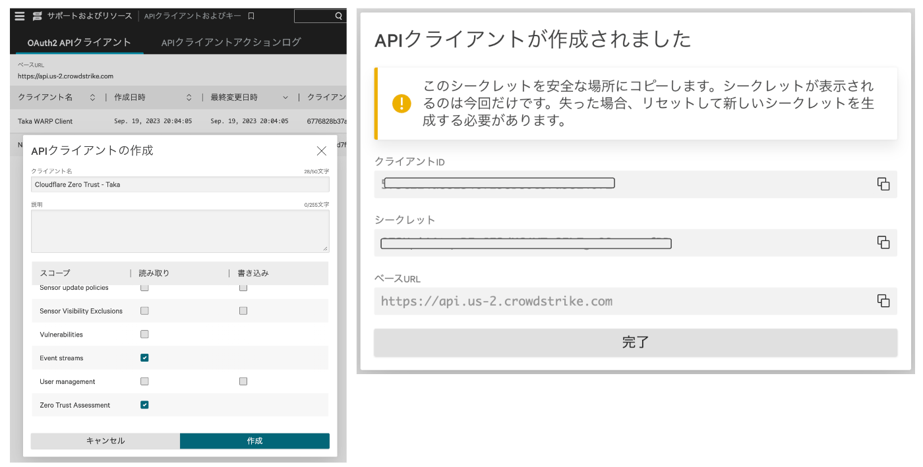The image size is (923, 467).
Task: Click the create button in dialog
Action: (x=254, y=441)
